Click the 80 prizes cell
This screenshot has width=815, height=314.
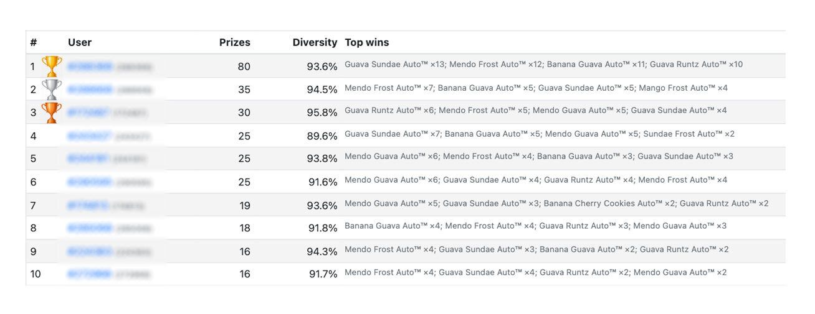click(244, 67)
